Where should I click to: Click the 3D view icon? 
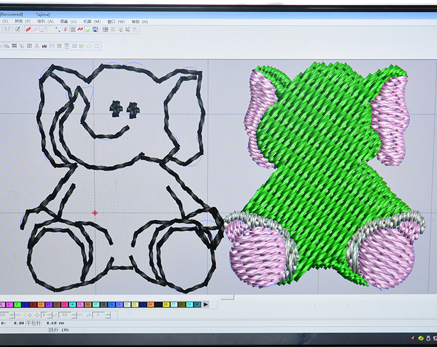point(74,45)
